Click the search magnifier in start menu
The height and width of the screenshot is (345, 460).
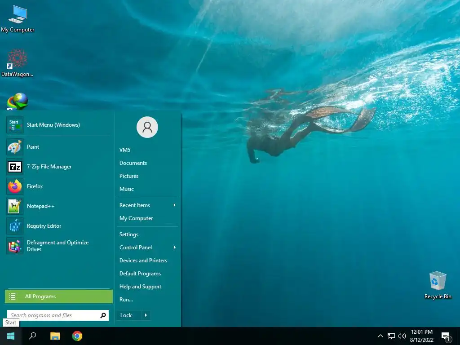click(x=103, y=315)
